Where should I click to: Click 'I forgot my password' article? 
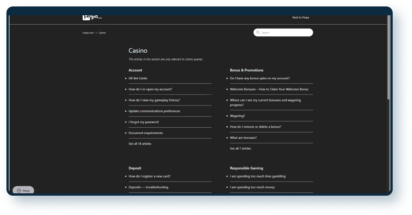pos(143,122)
